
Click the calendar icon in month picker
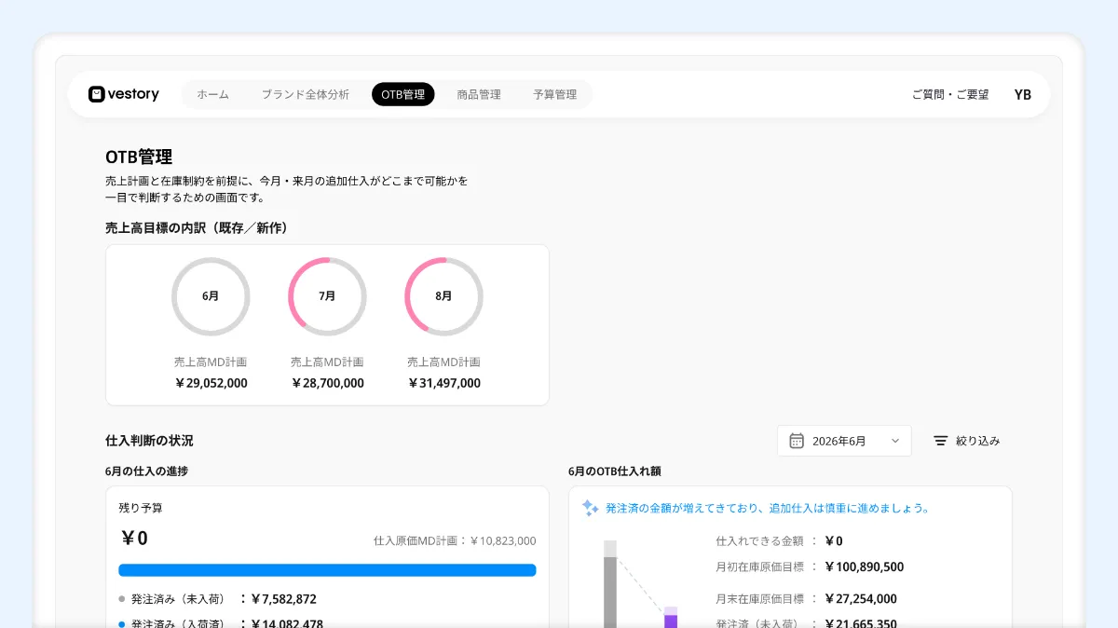(797, 441)
